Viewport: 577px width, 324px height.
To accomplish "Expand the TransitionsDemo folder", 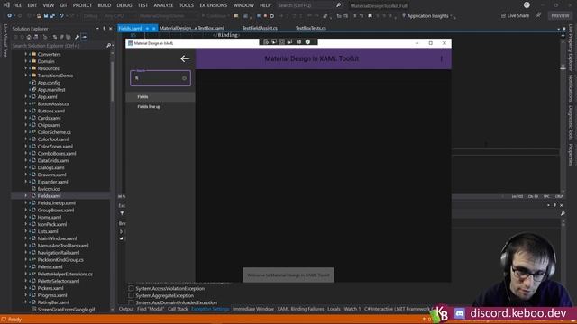I will pos(26,76).
